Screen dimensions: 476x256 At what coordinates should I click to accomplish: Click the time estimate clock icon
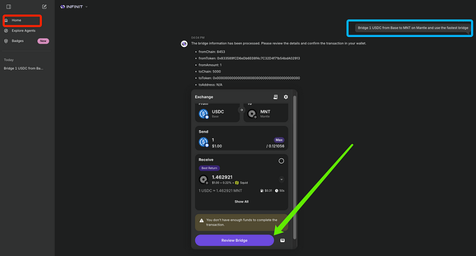277,191
